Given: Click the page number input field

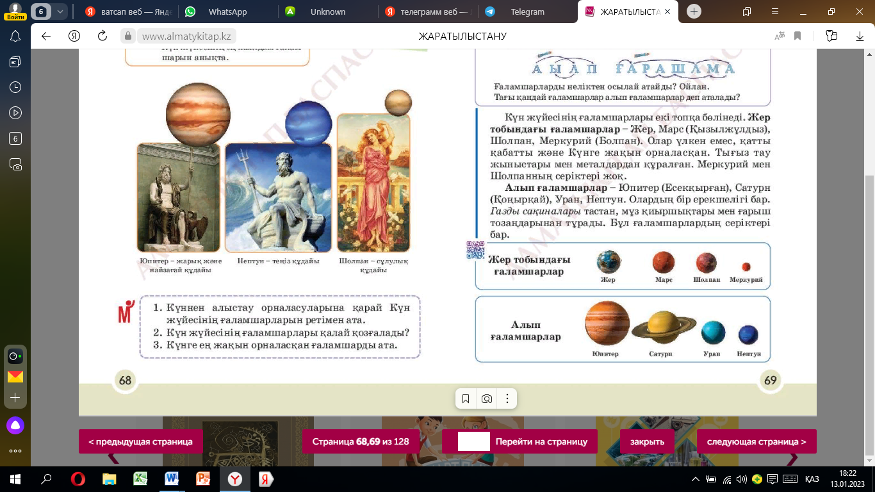Looking at the screenshot, I should click(x=474, y=441).
